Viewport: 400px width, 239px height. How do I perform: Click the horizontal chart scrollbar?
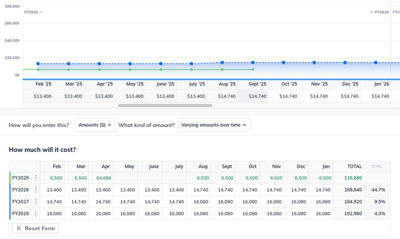(x=165, y=105)
